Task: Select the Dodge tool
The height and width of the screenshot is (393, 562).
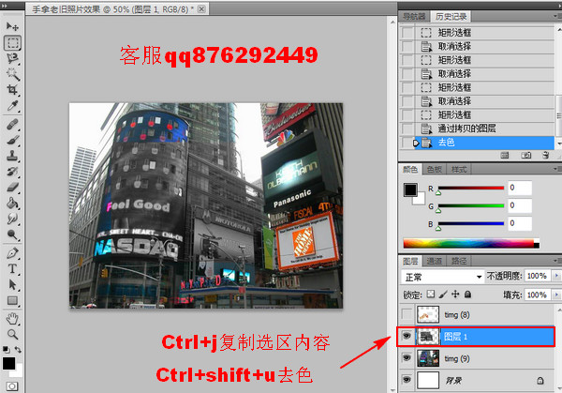Action: [12, 234]
